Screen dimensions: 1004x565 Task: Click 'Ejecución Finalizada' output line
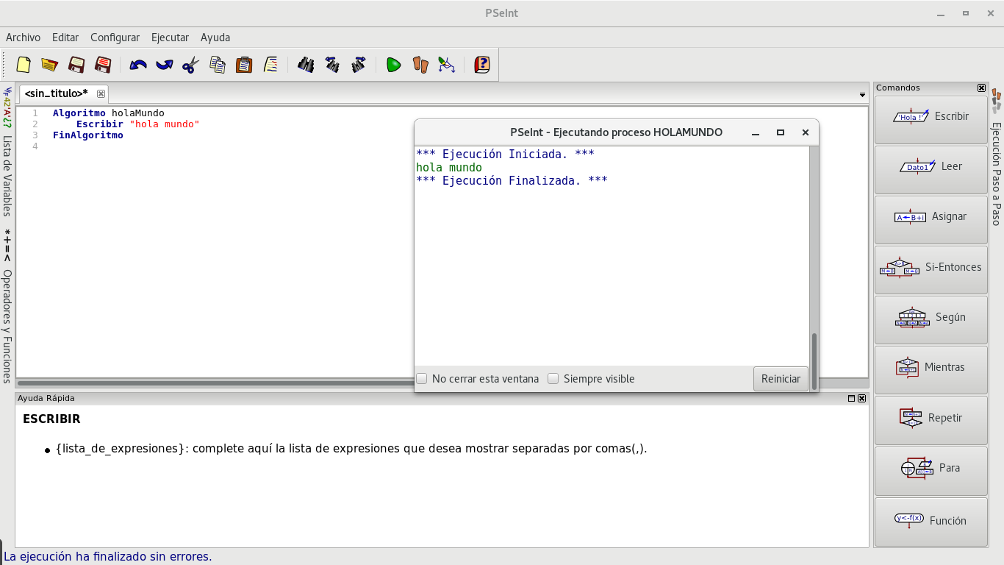(512, 181)
